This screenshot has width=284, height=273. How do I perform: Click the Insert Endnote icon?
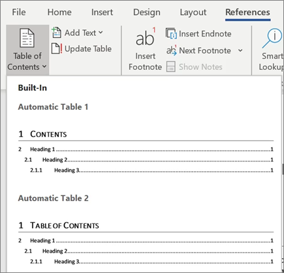point(171,33)
